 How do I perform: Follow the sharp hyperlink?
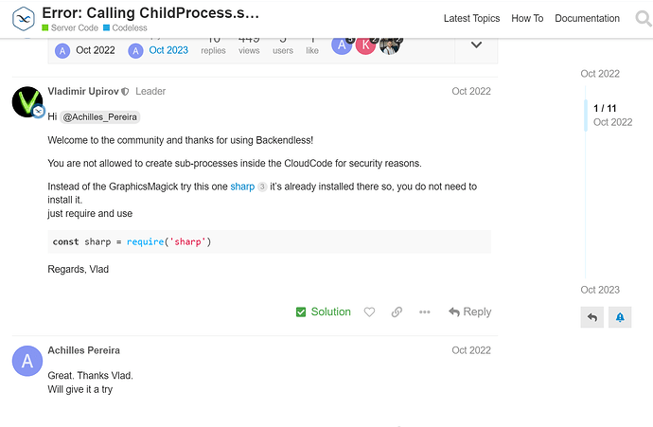242,187
